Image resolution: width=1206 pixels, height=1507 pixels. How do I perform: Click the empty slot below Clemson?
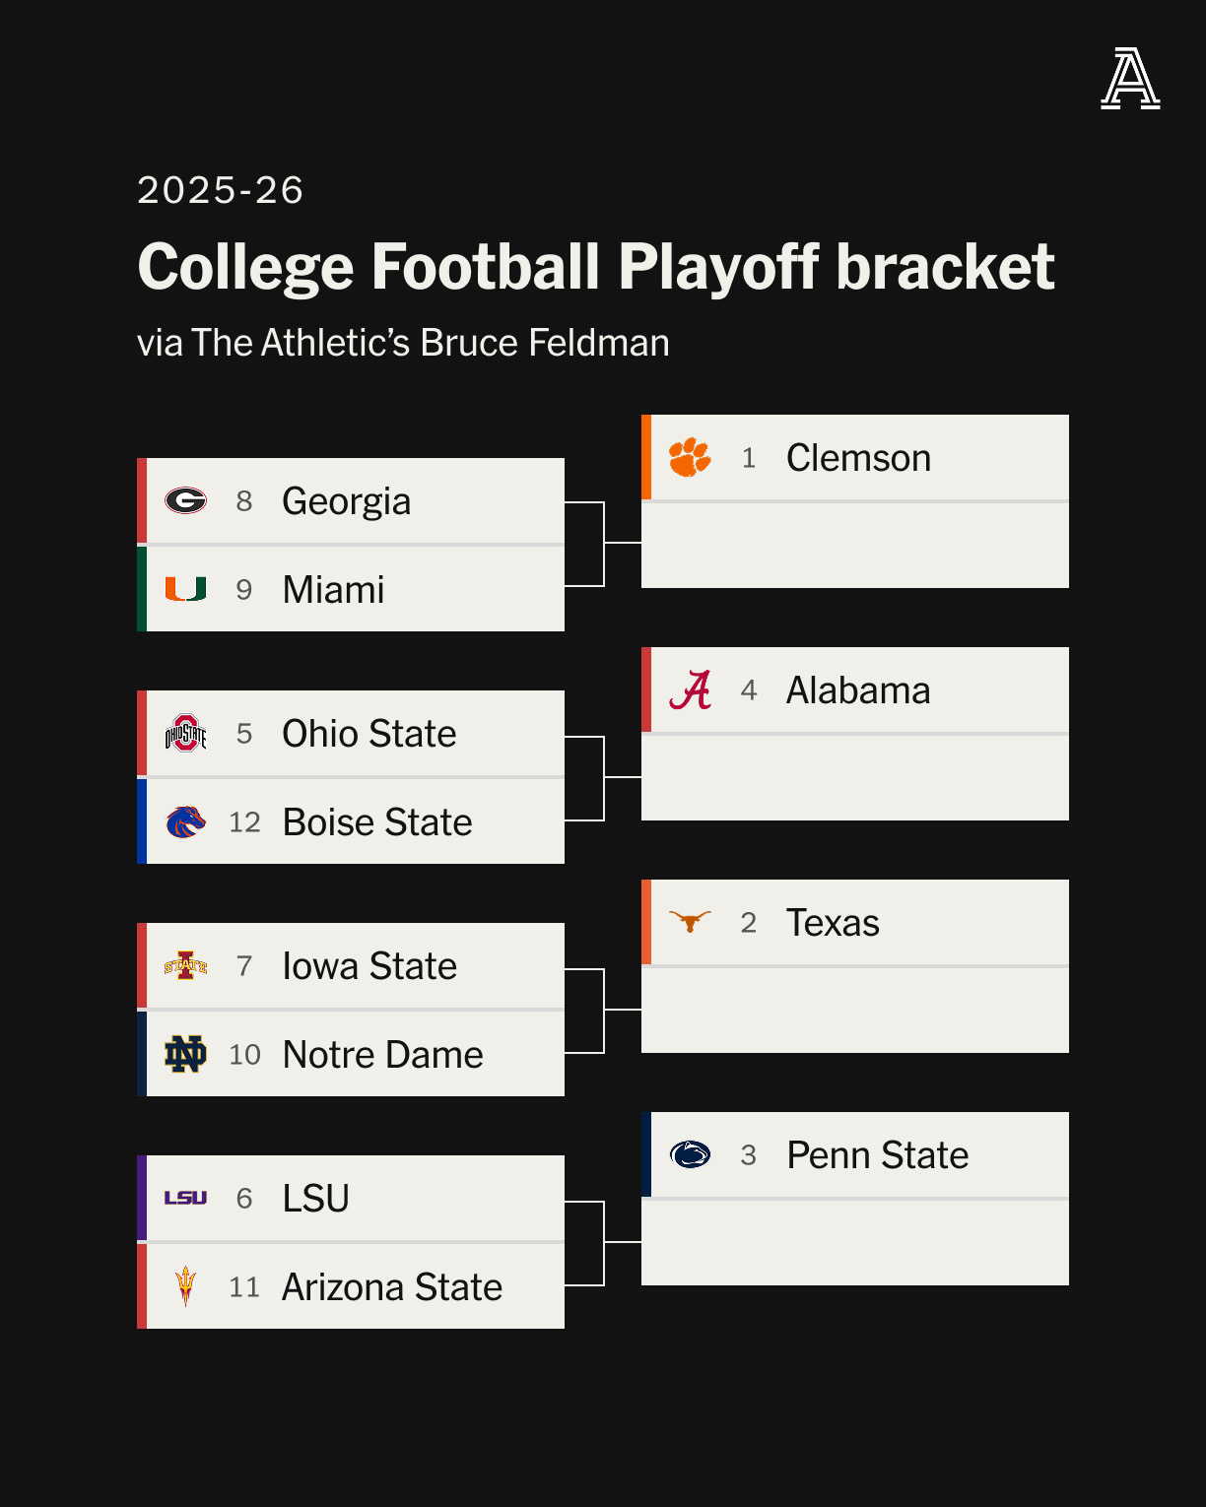(x=855, y=546)
